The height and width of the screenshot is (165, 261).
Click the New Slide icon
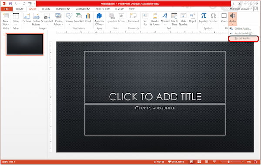coord(6,16)
